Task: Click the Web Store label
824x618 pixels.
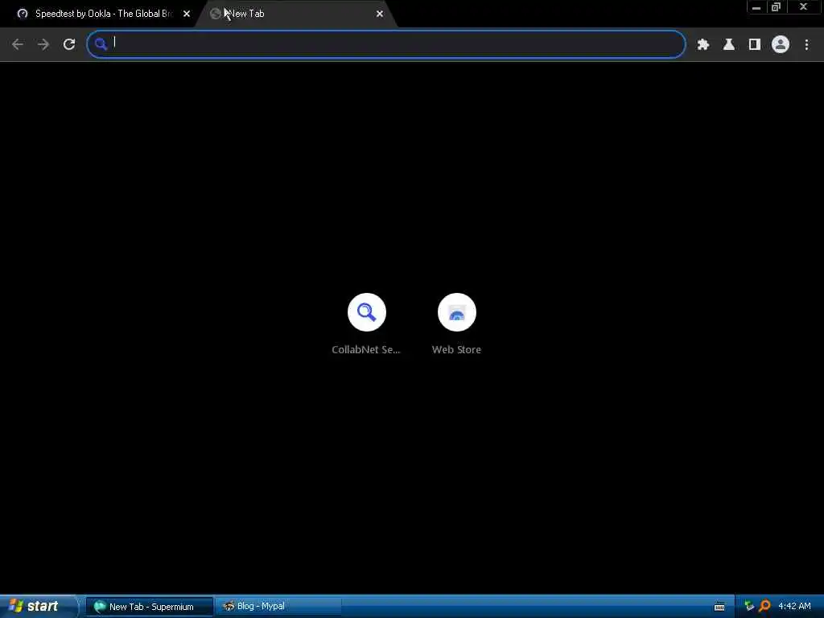Action: coord(456,349)
